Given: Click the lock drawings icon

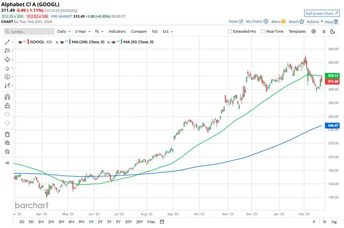Looking at the screenshot, I should (7, 106).
